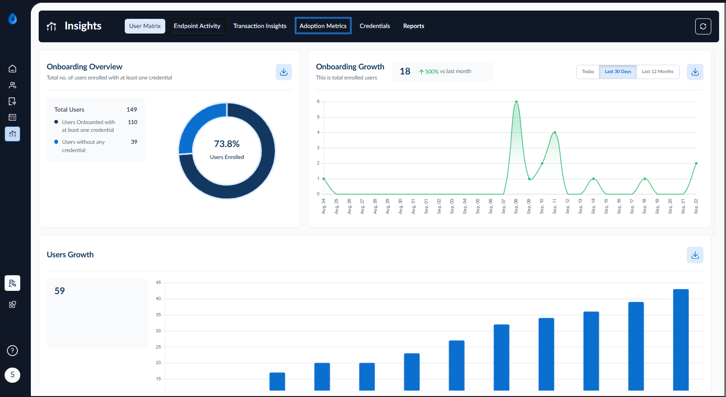726x397 pixels.
Task: Select the Insights chart sidebar icon
Action: pyautogui.click(x=12, y=134)
